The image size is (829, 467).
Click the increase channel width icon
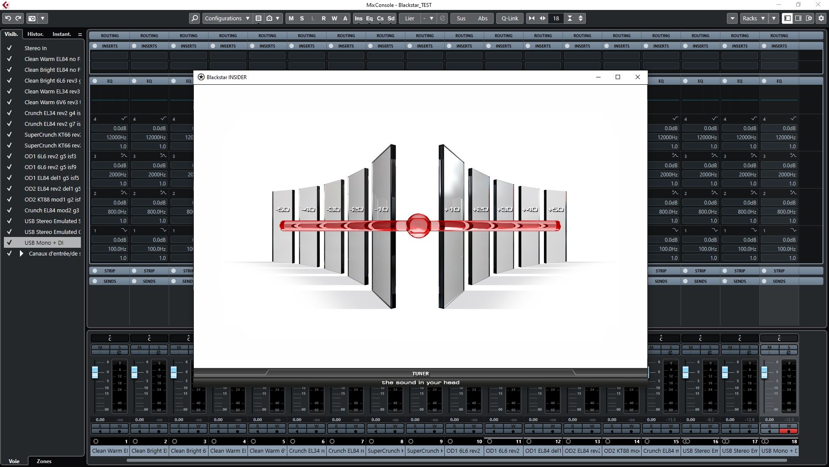tap(543, 18)
